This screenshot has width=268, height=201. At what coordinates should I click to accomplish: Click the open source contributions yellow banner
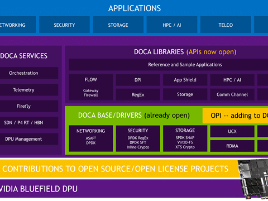point(120,169)
